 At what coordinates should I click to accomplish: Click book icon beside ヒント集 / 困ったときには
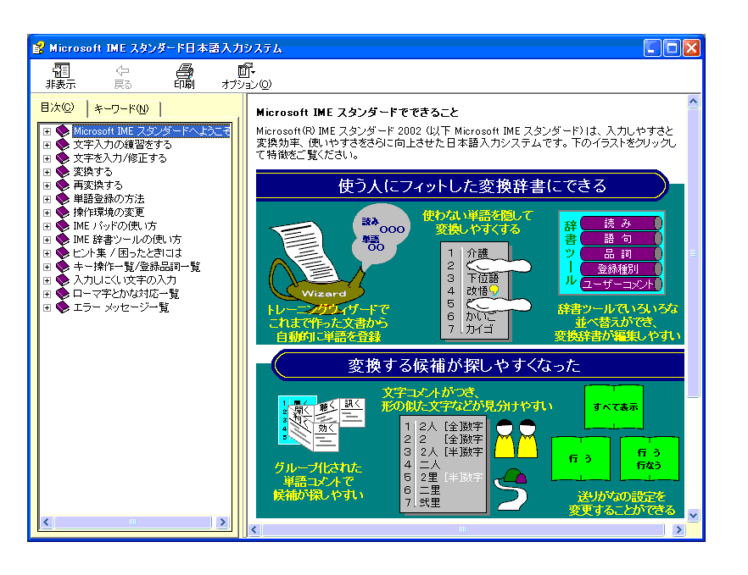63,253
